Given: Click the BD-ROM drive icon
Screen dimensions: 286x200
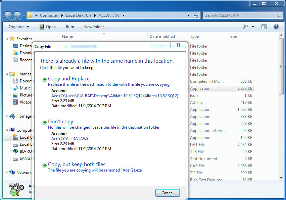Looking at the screenshot, I should (15, 151).
